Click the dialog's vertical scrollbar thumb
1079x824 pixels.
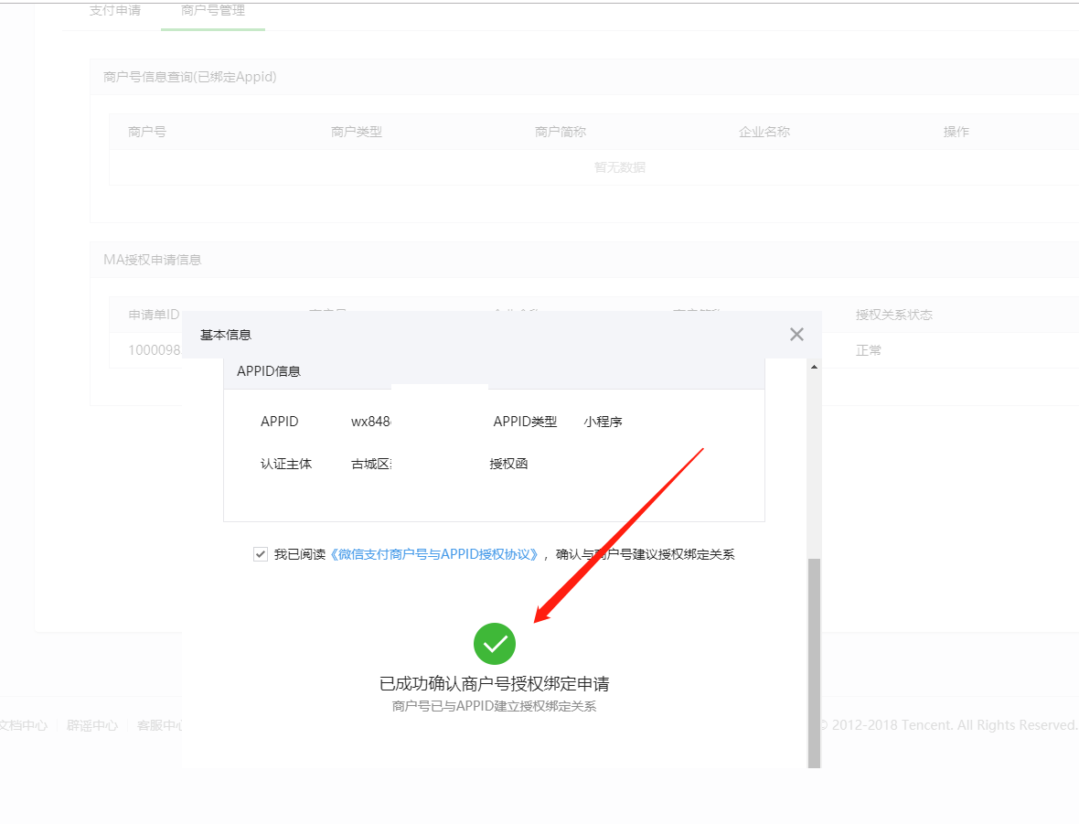pyautogui.click(x=814, y=658)
